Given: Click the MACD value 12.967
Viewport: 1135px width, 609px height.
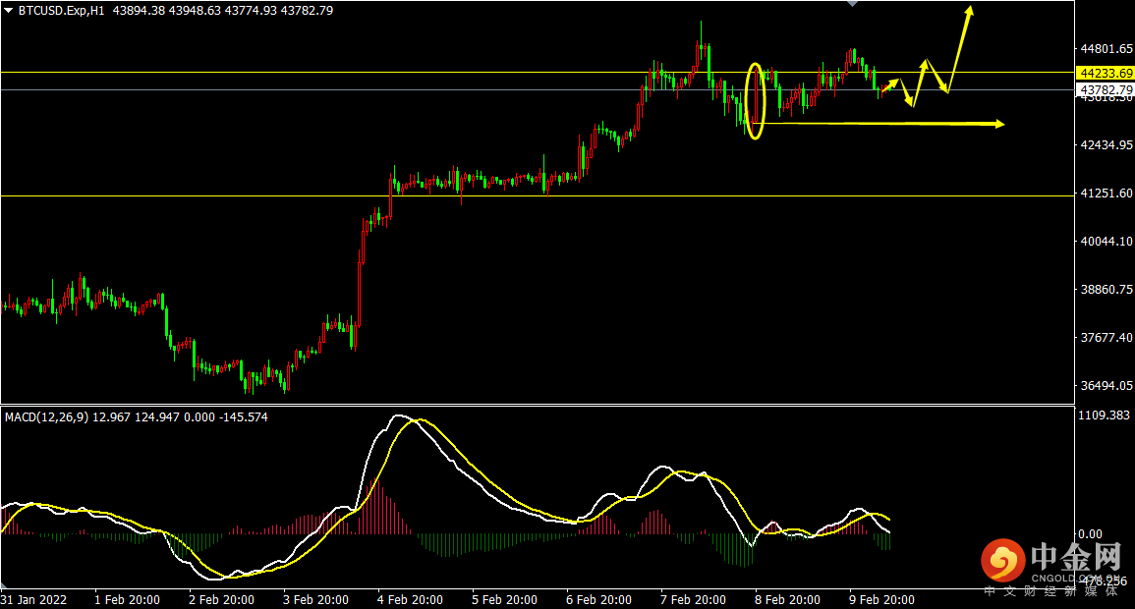Looking at the screenshot, I should [x=111, y=417].
